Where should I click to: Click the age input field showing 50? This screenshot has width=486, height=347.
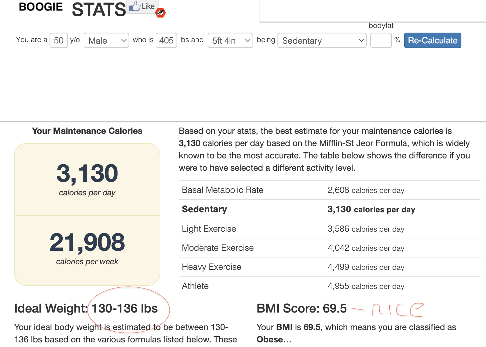pyautogui.click(x=59, y=40)
